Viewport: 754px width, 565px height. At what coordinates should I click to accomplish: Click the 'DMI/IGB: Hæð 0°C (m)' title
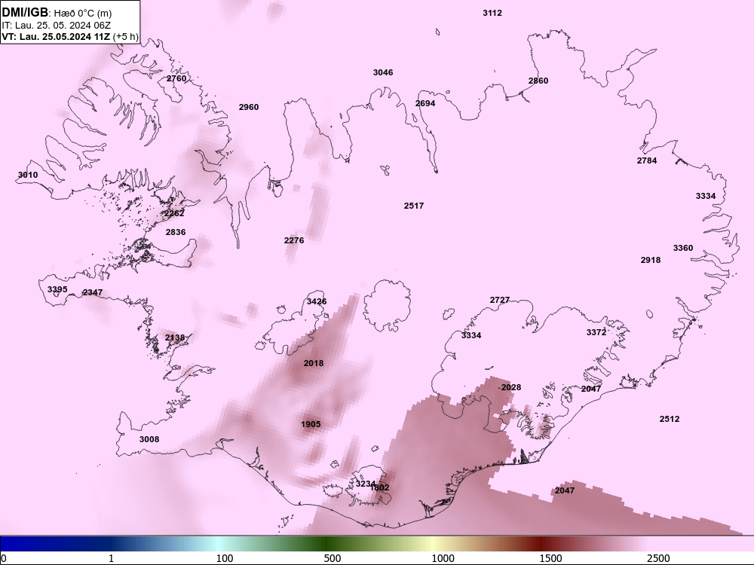tap(57, 13)
